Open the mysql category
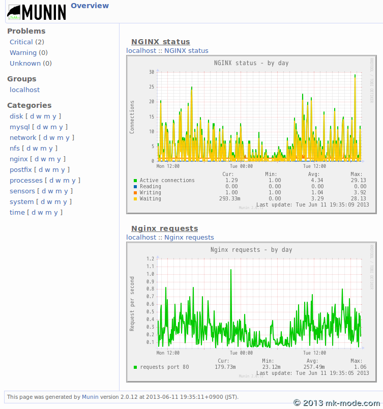Screen dimensions: 383x409 click(20, 127)
